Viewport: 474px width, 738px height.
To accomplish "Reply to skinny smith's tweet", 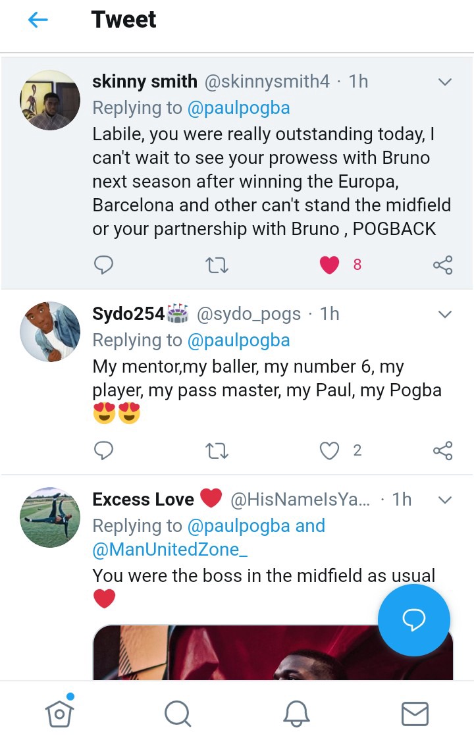I will coord(103,265).
